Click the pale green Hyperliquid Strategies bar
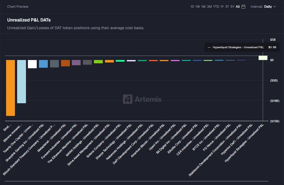Image resolution: width=284 pixels, height=185 pixels. click(263, 58)
